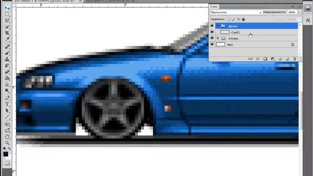
Task: Click the opacity 100% input field
Action: pos(292,12)
